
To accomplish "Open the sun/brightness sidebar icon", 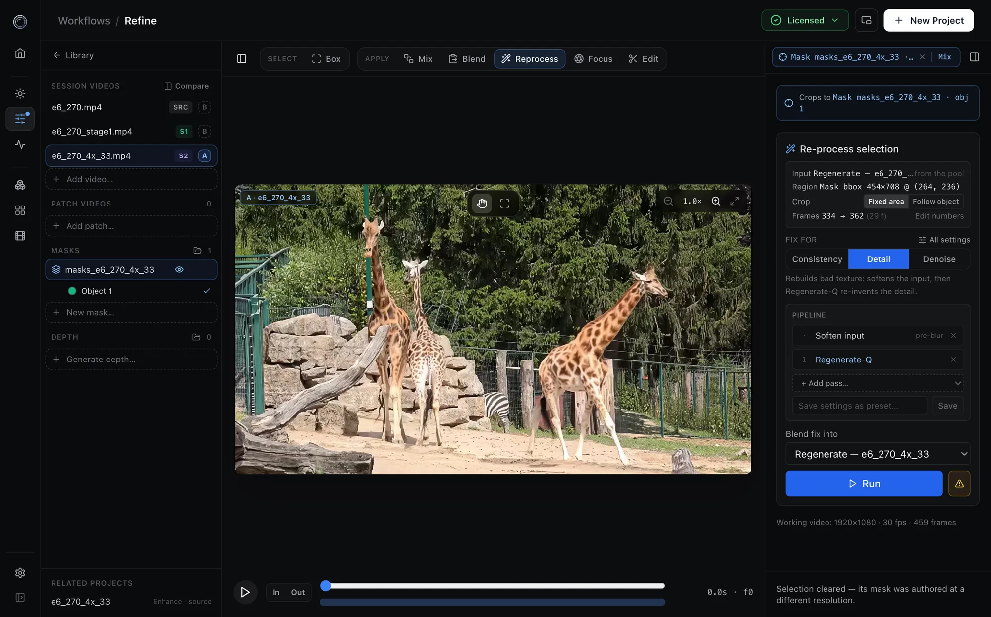I will [x=20, y=93].
